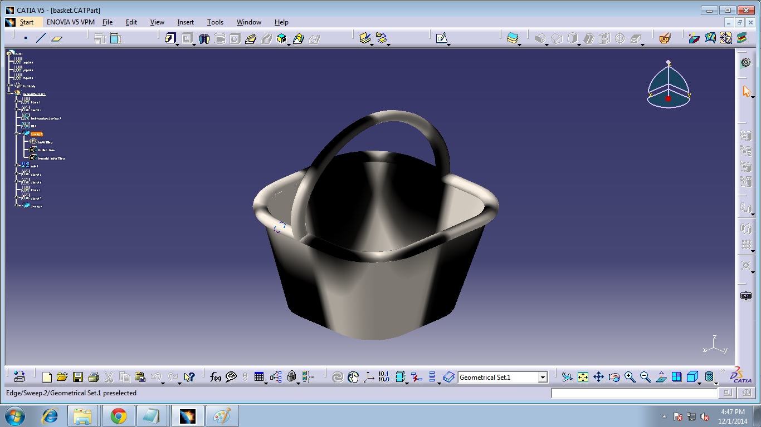Click the Capture camera icon in right toolbar
Screen dimensions: 761x427
[x=746, y=295]
